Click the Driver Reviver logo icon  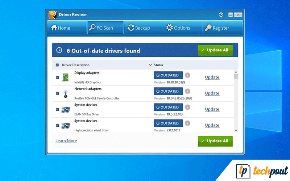(x=53, y=15)
